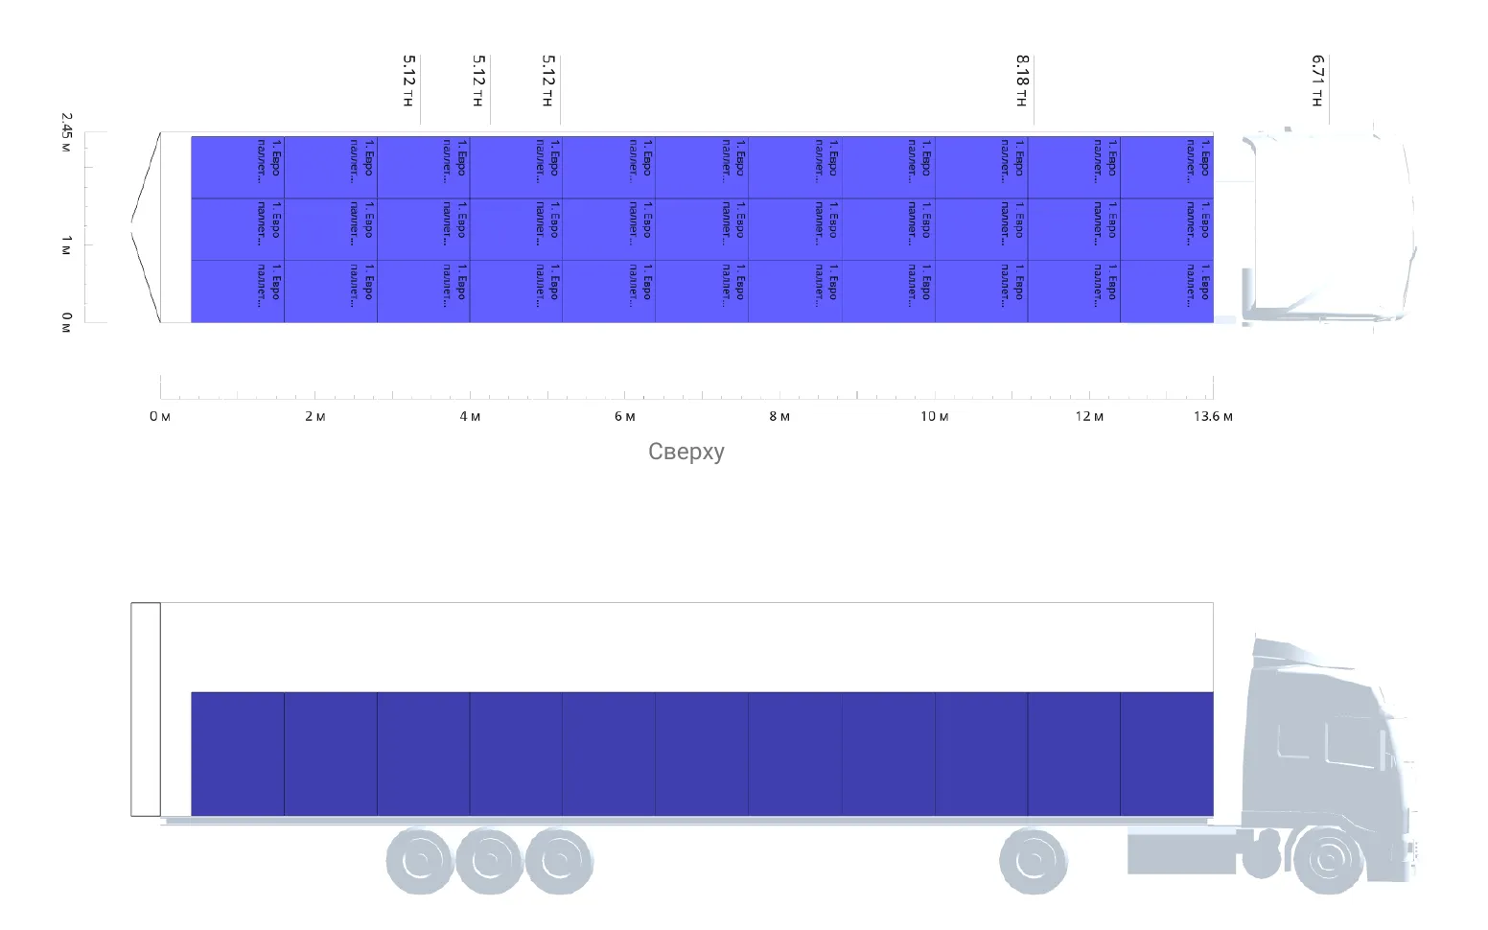Image resolution: width=1488 pixels, height=930 pixels.
Task: Click the open rear doors in top view
Action: tap(146, 227)
